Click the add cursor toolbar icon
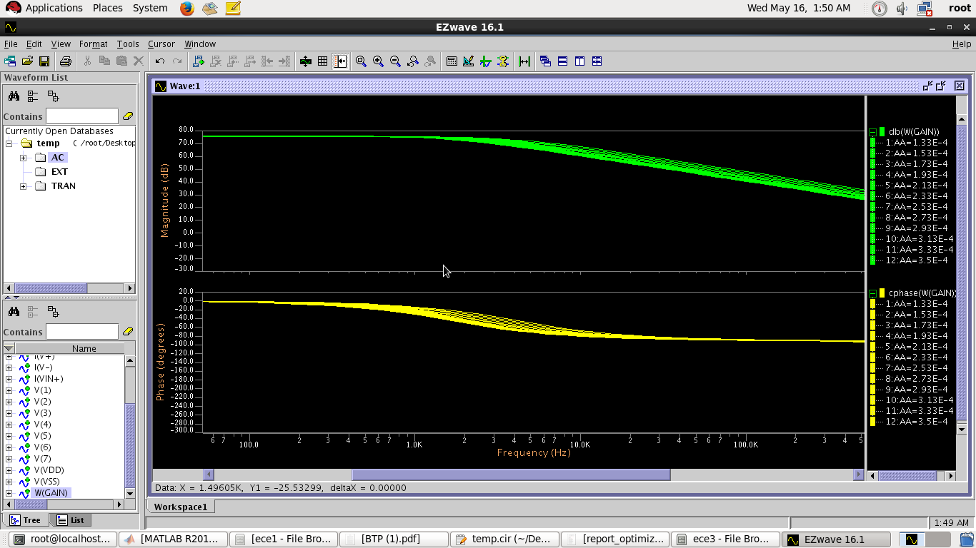The height and width of the screenshot is (548, 976). (199, 61)
